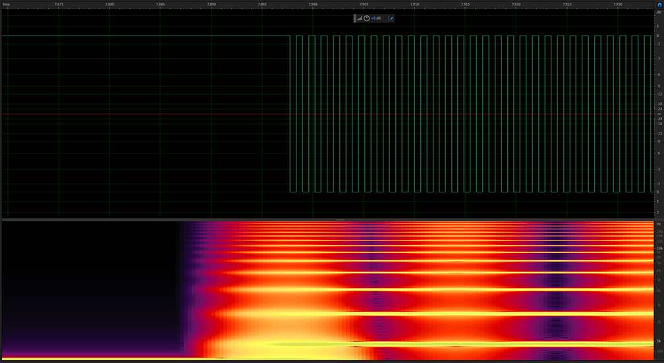Click the 7.910 tick on the time ruler
This screenshot has height=363, width=664.
pyautogui.click(x=415, y=4)
